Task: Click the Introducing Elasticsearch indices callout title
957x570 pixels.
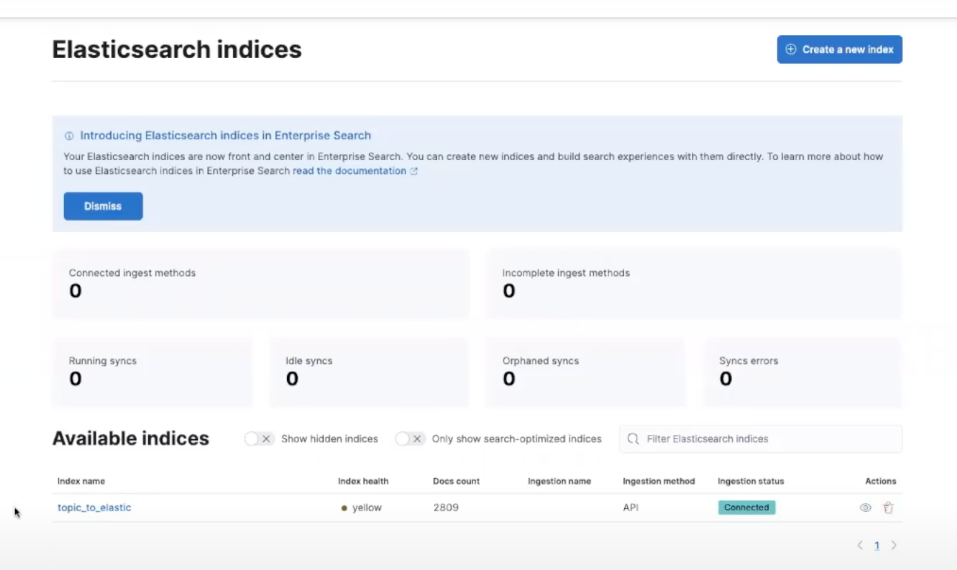Action: coord(225,136)
